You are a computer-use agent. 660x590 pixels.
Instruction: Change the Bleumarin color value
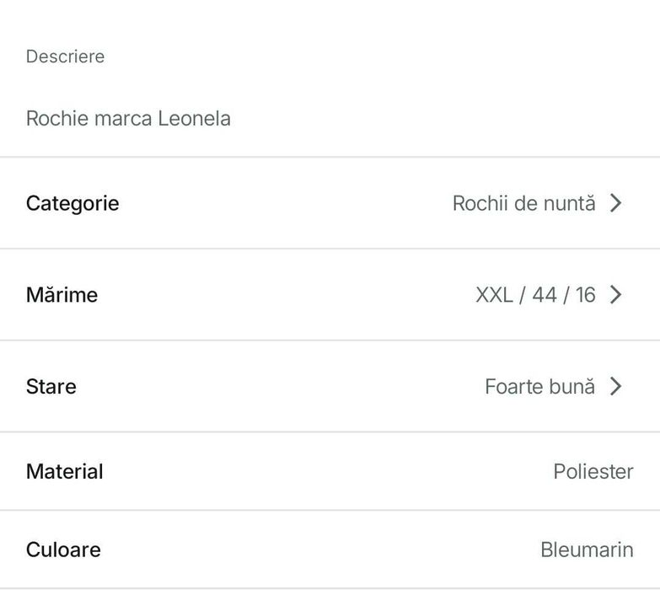[x=587, y=550]
